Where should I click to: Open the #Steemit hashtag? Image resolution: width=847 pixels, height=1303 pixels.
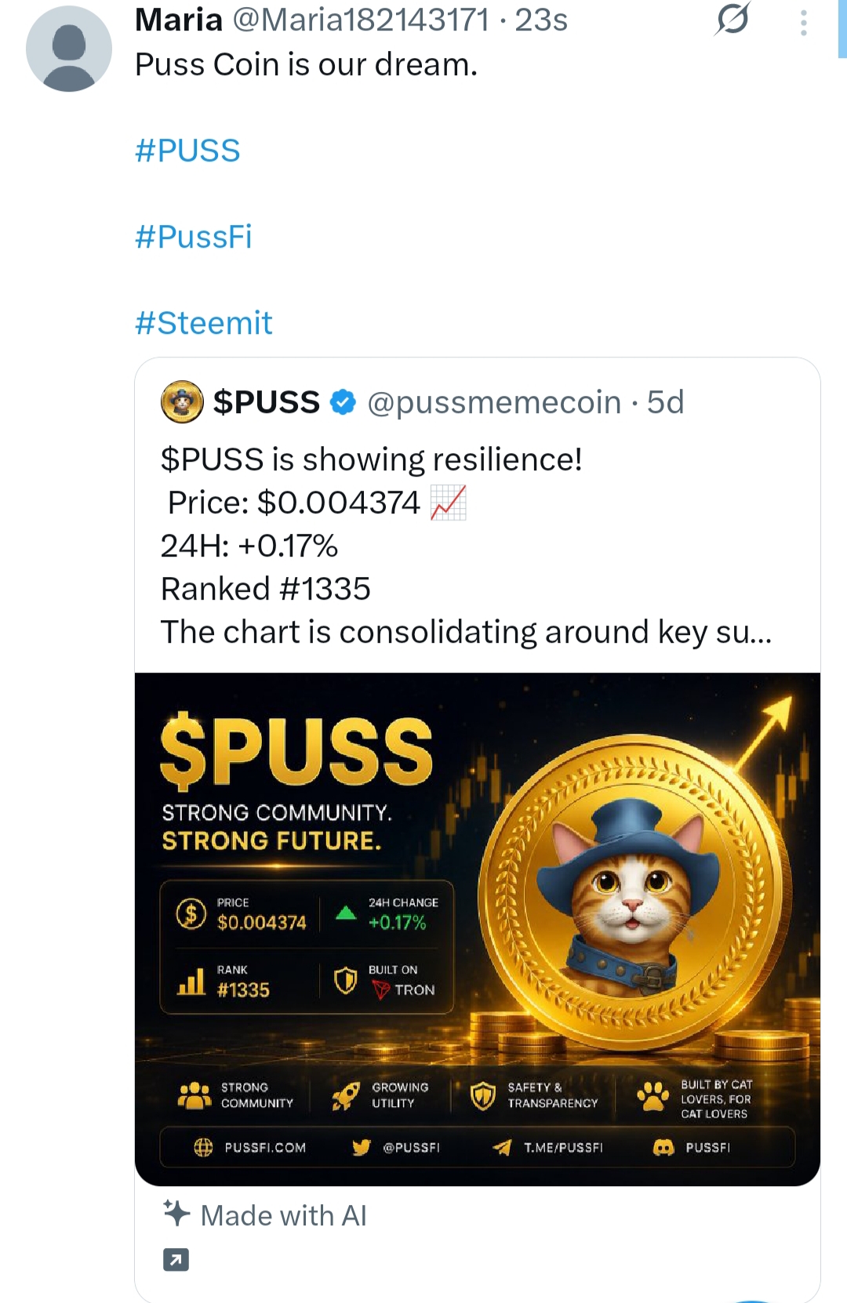204,323
